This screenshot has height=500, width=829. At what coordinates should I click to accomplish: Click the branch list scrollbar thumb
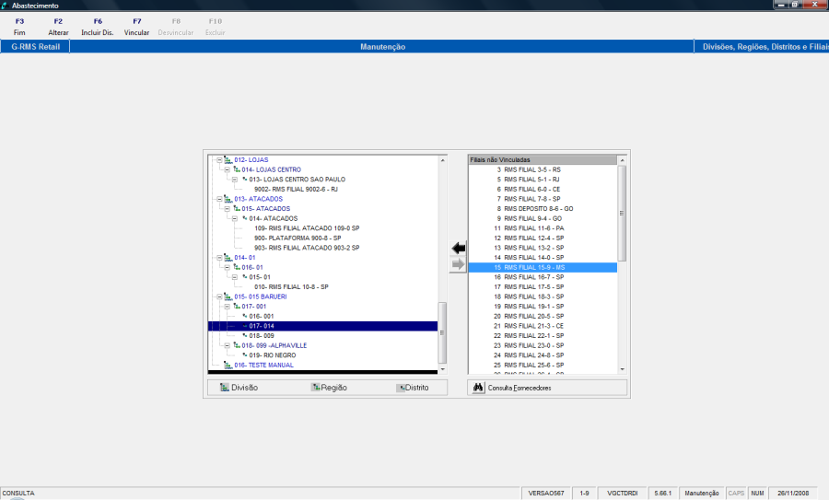point(623,214)
